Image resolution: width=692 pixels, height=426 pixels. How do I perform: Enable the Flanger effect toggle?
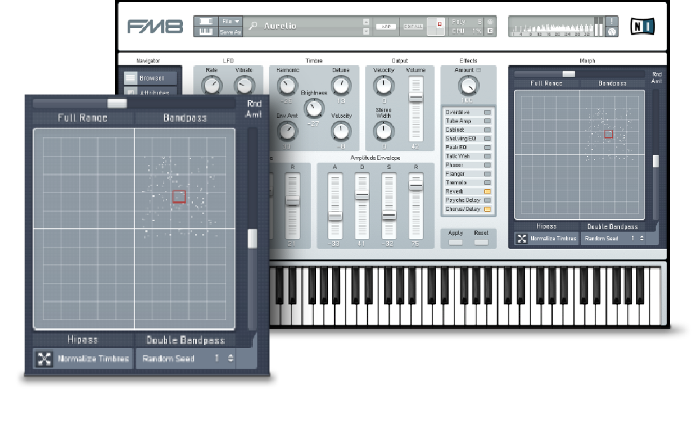tap(487, 174)
